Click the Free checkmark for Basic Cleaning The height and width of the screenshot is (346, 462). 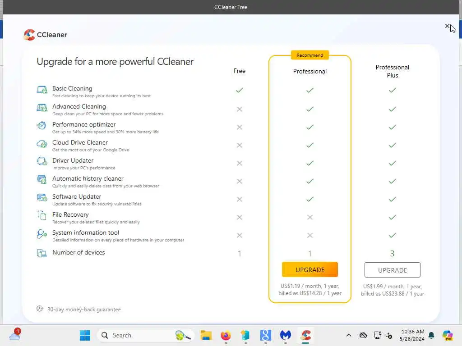point(239,90)
